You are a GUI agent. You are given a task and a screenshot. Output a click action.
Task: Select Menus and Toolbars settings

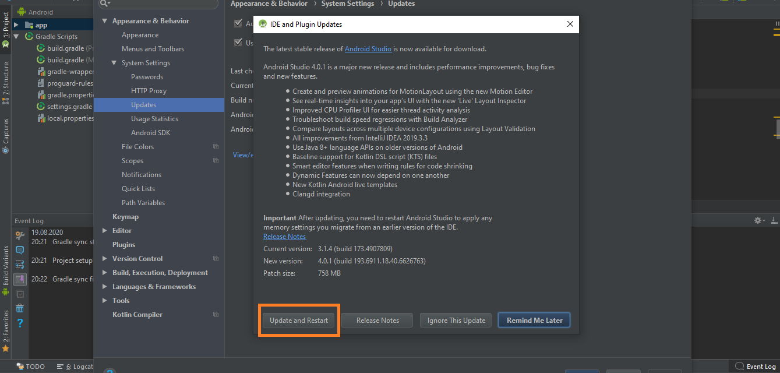click(x=153, y=49)
